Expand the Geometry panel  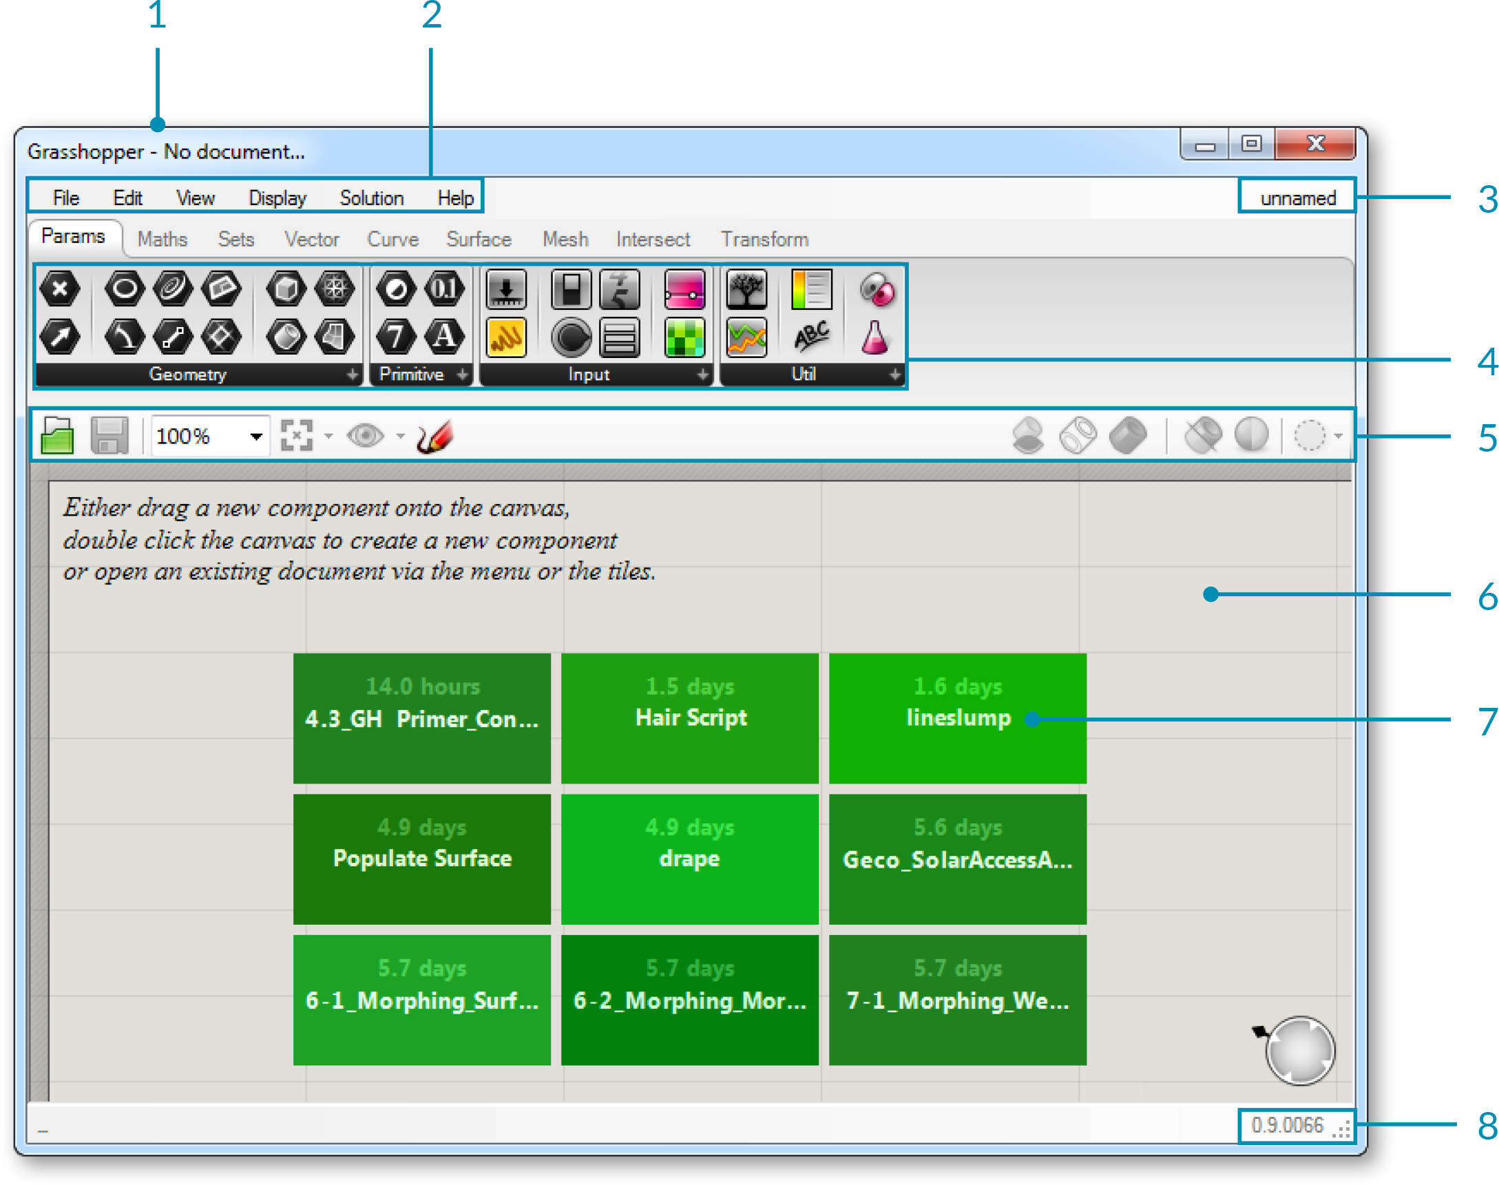pyautogui.click(x=353, y=375)
